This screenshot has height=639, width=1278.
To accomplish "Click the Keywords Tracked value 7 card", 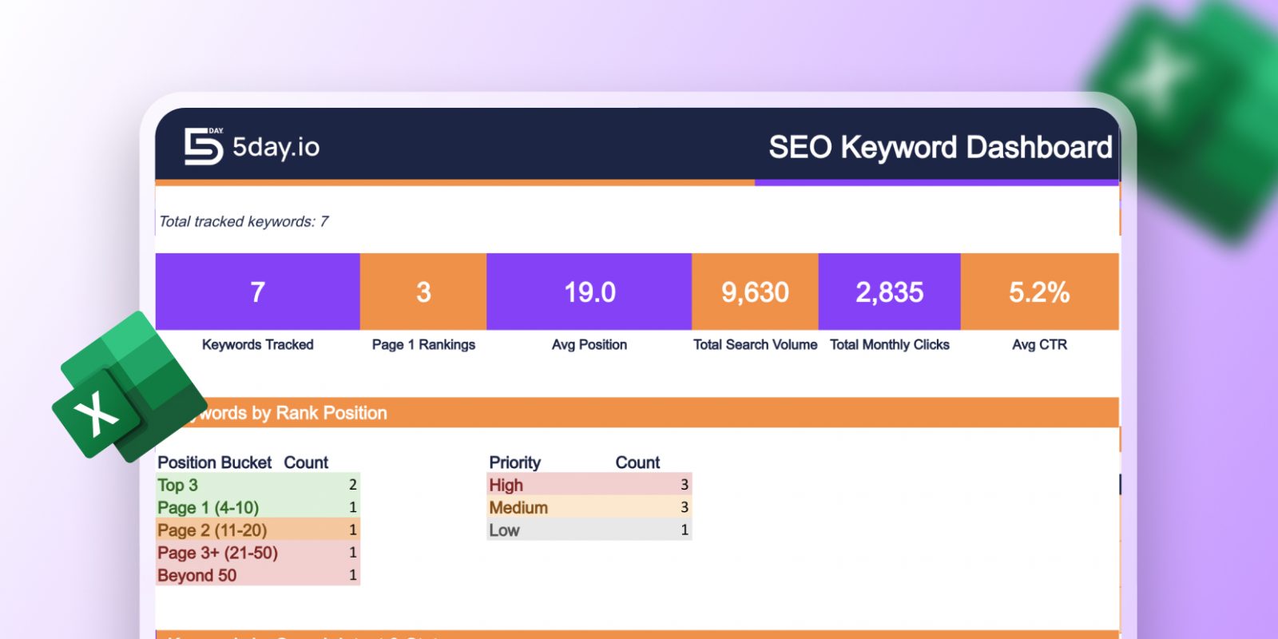I will (x=258, y=292).
